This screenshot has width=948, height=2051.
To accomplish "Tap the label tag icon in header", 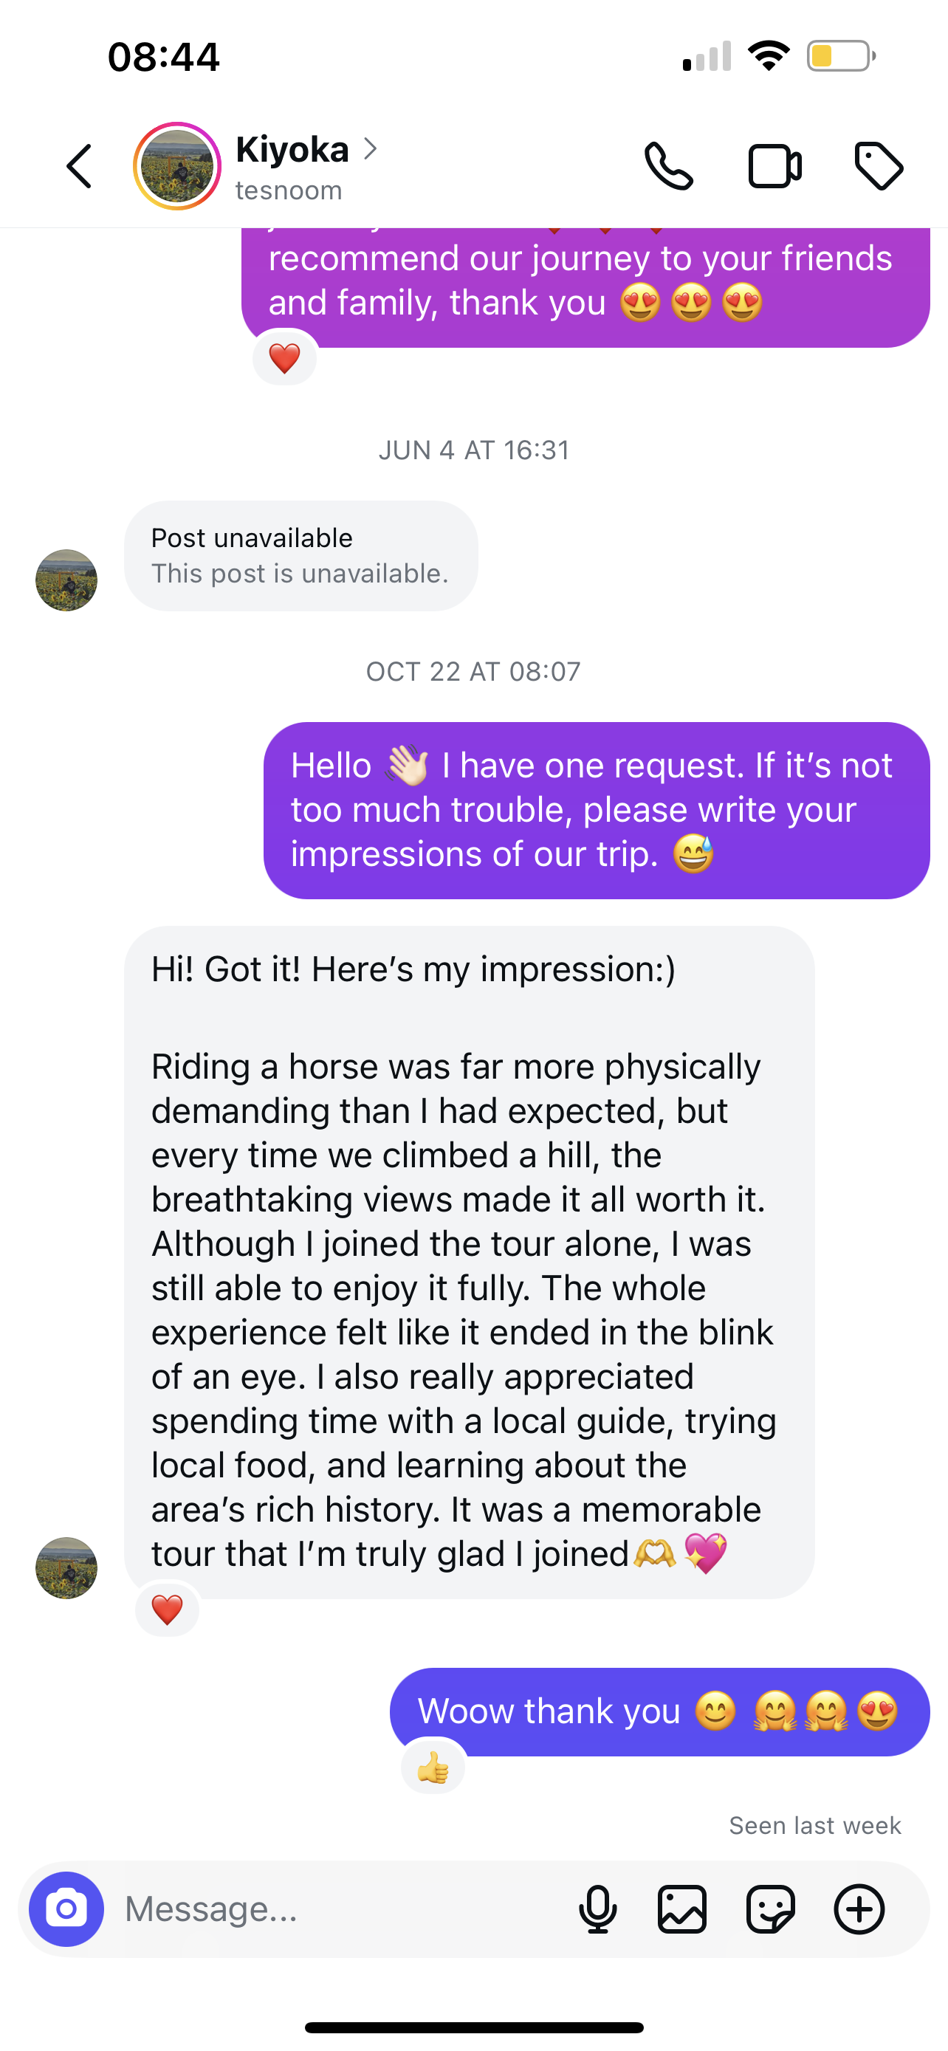I will click(x=879, y=166).
